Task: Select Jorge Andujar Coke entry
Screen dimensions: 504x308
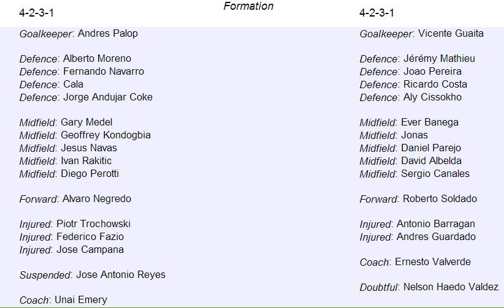Action: pyautogui.click(x=108, y=97)
